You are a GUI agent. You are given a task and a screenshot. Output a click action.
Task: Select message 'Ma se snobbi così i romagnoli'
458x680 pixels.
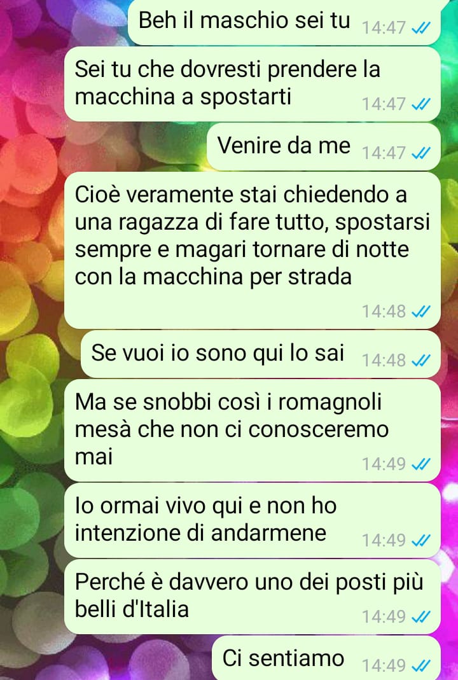253,431
